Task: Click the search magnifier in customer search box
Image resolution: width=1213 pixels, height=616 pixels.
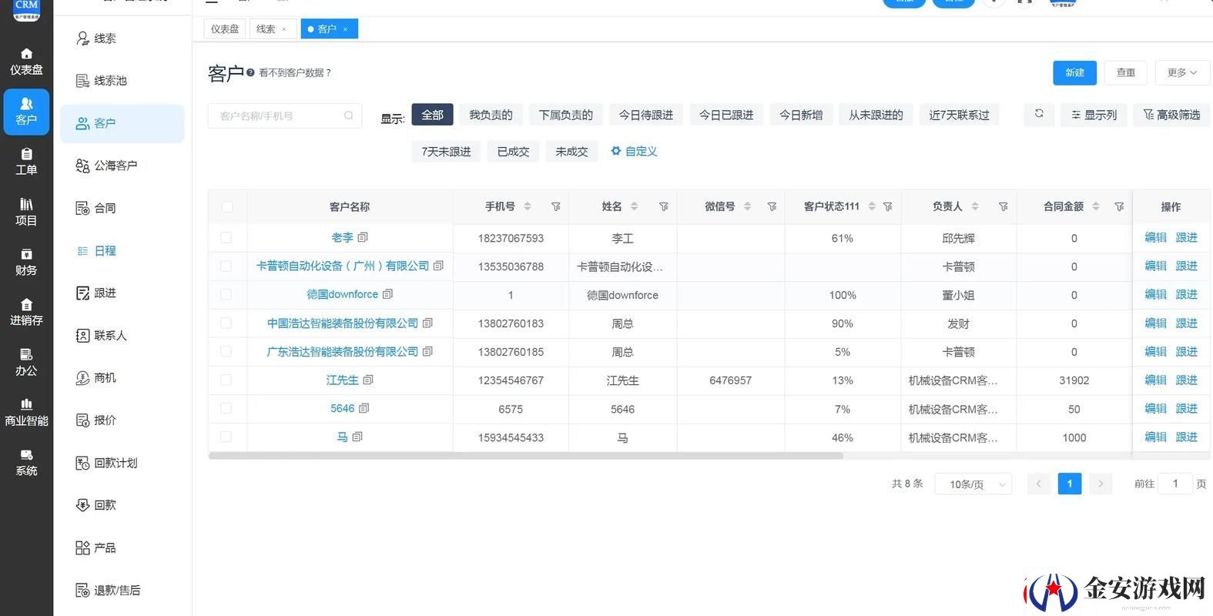Action: 349,115
